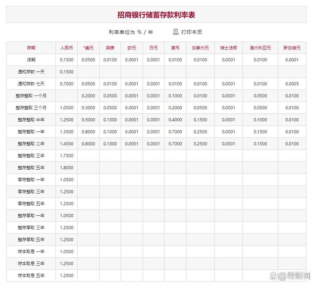Select the 整存整取 三年 row label

(x=31, y=156)
